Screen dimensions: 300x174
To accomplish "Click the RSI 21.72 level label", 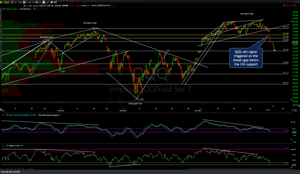I will 286,163.
